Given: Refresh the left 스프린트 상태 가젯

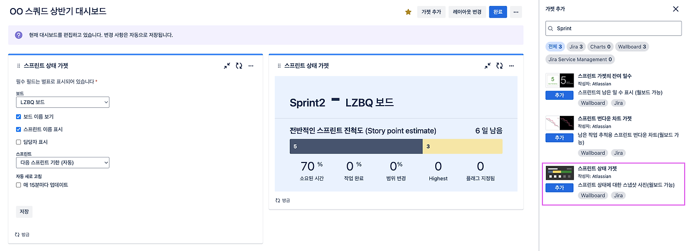Looking at the screenshot, I should point(239,65).
